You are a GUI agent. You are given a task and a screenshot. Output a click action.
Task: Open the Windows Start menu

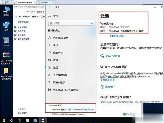(4, 120)
